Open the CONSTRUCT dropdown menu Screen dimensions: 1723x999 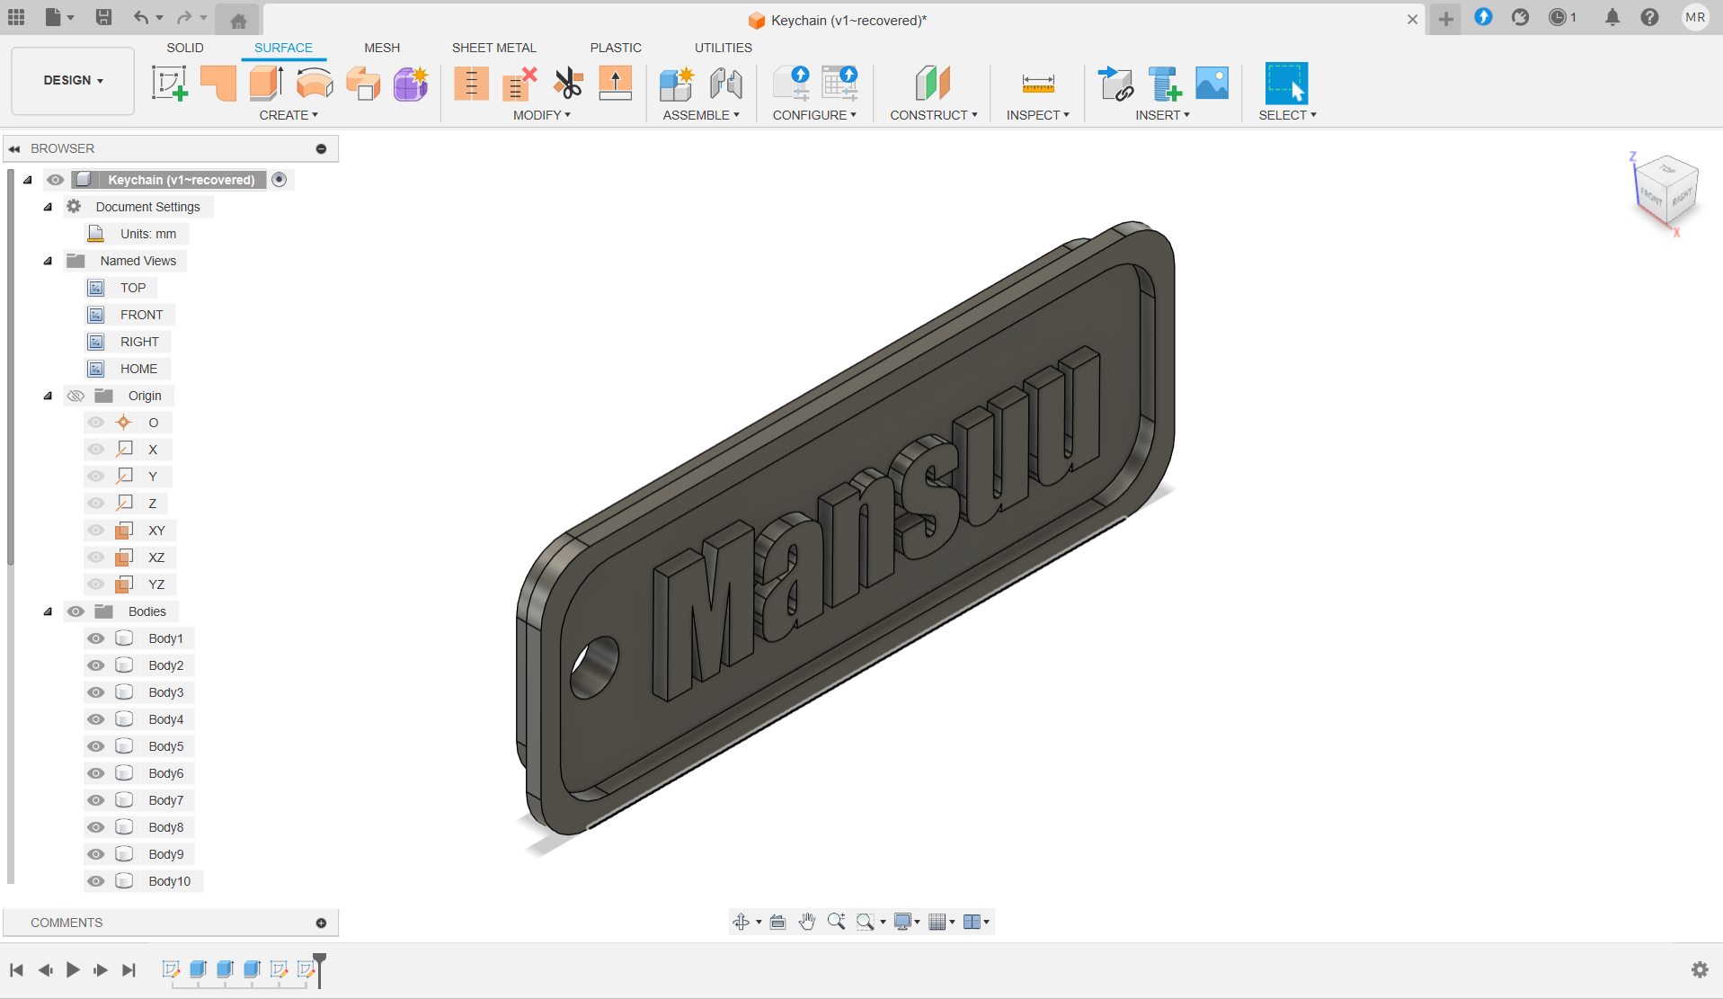(934, 115)
